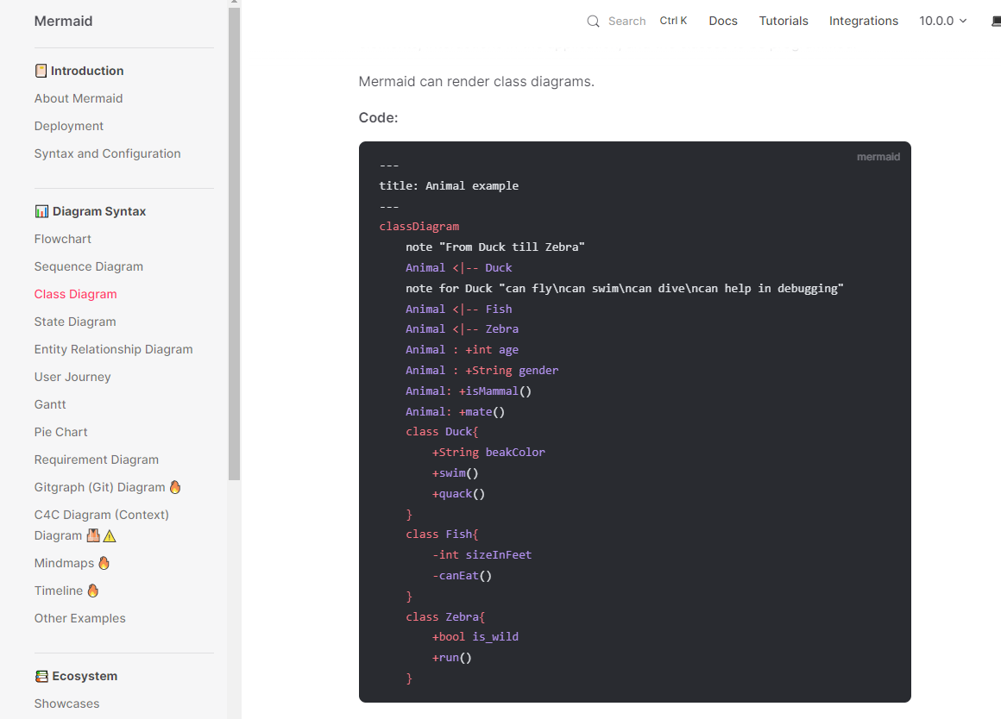Click the '+String beakColor' code line
Image resolution: width=1001 pixels, height=719 pixels.
point(489,453)
